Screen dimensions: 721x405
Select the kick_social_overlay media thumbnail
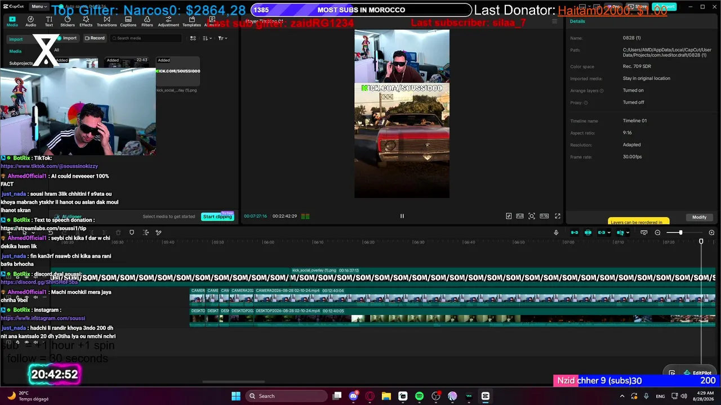tap(177, 71)
